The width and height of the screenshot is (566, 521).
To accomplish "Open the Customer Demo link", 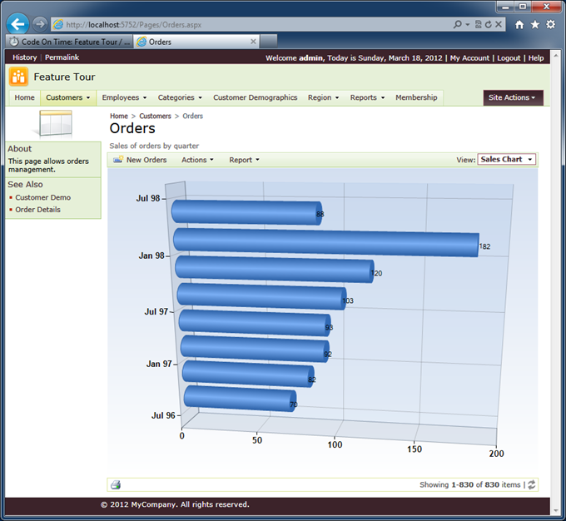I will (x=43, y=197).
